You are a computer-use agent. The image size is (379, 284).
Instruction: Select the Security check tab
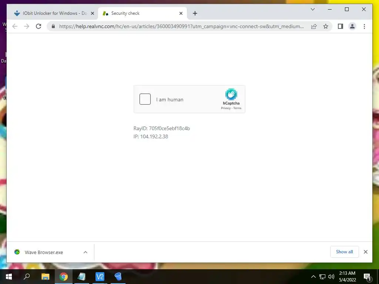coord(142,13)
